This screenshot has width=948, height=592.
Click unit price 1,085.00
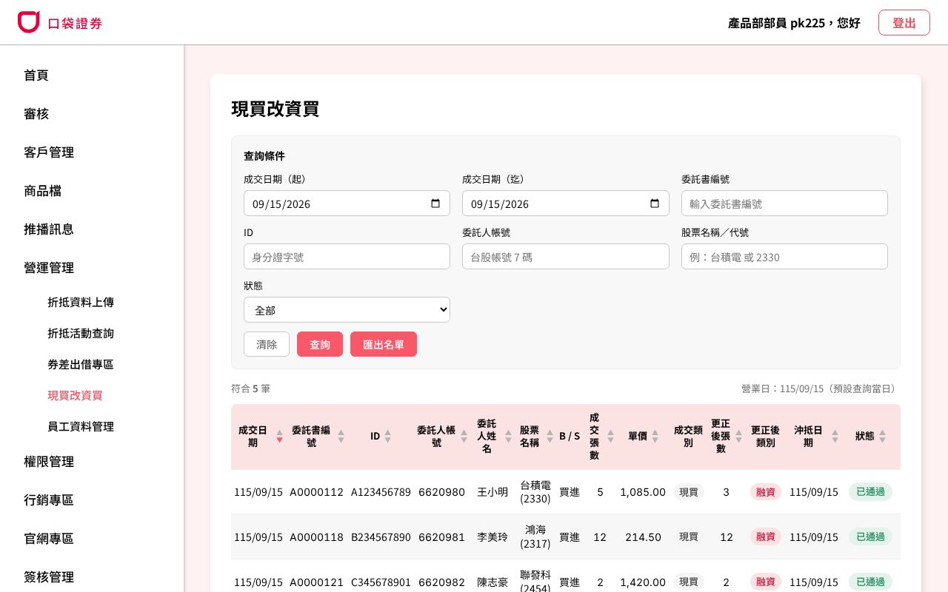coord(643,491)
